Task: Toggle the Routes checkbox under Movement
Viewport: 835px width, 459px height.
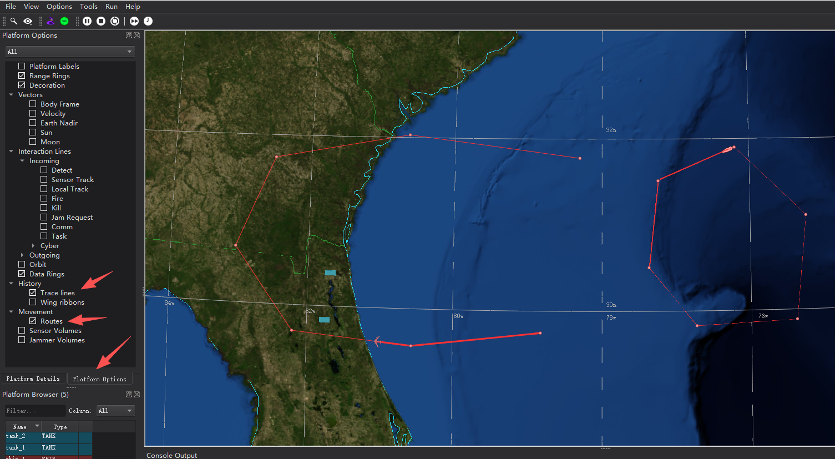Action: (33, 321)
